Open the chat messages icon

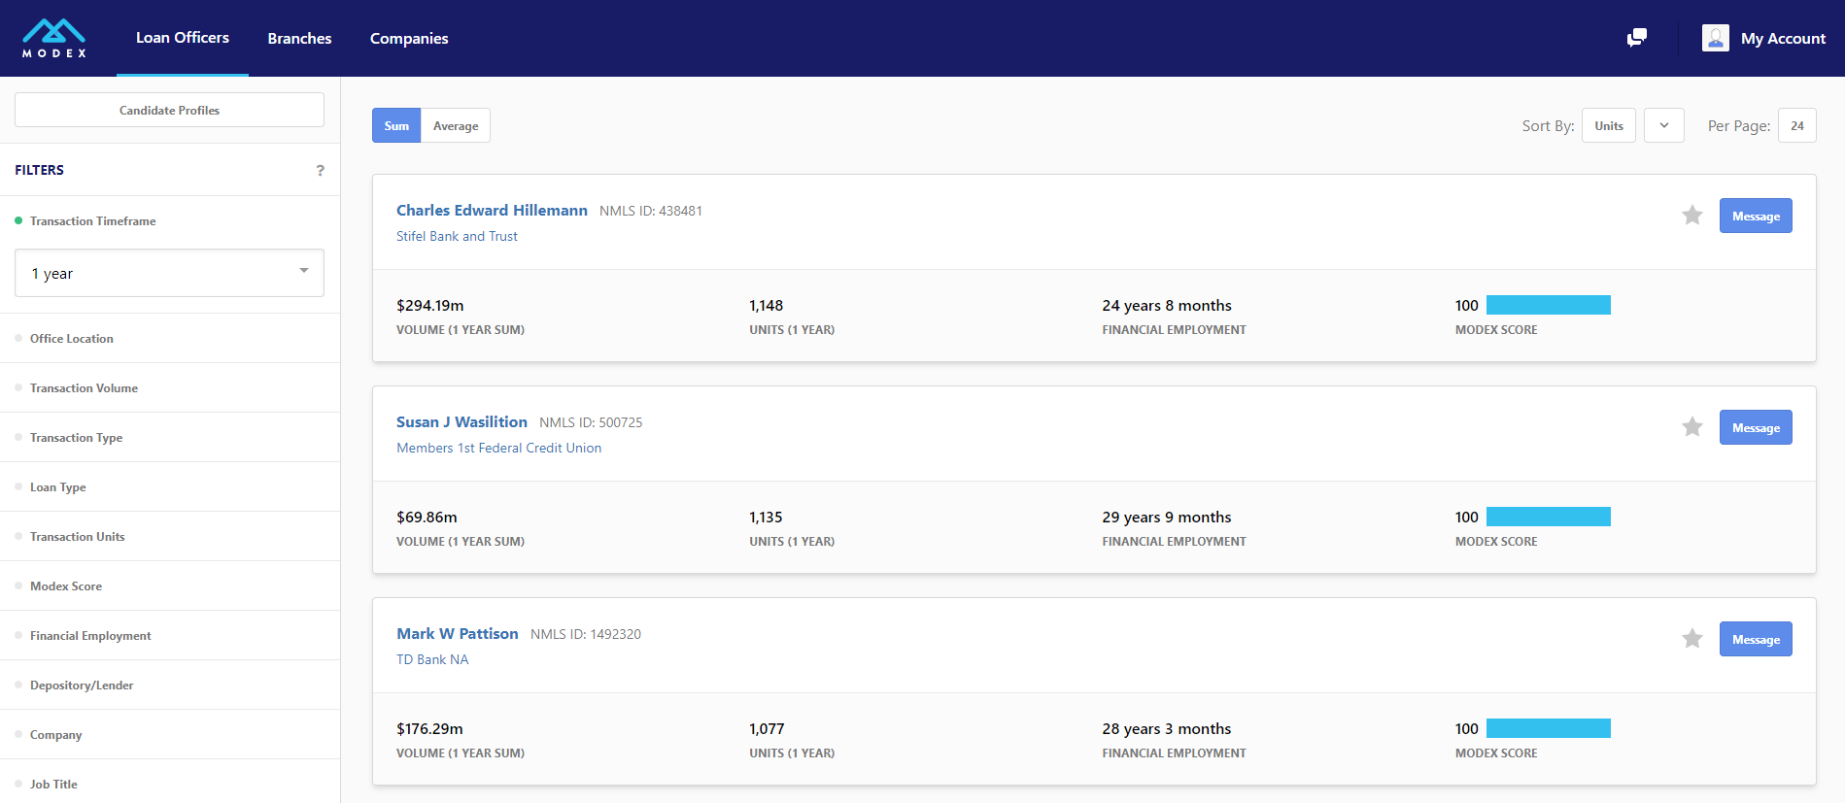[x=1637, y=38]
